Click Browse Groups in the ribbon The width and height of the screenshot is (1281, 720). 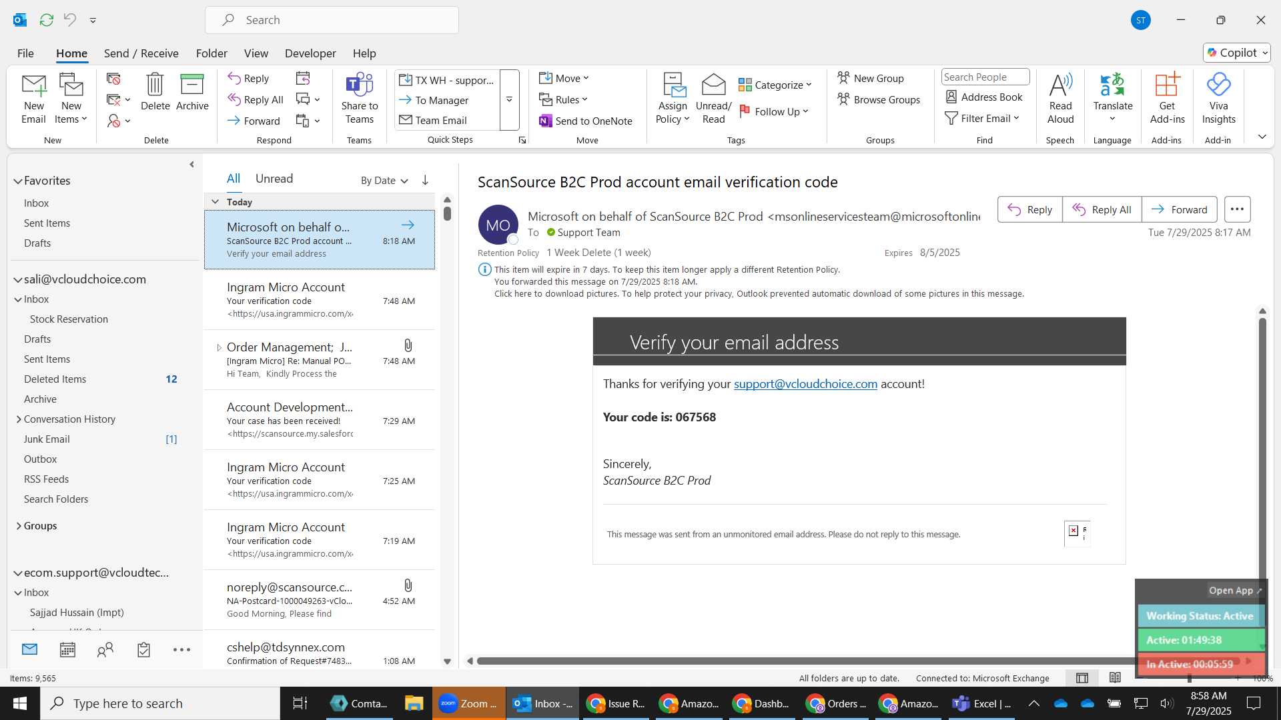pos(879,99)
